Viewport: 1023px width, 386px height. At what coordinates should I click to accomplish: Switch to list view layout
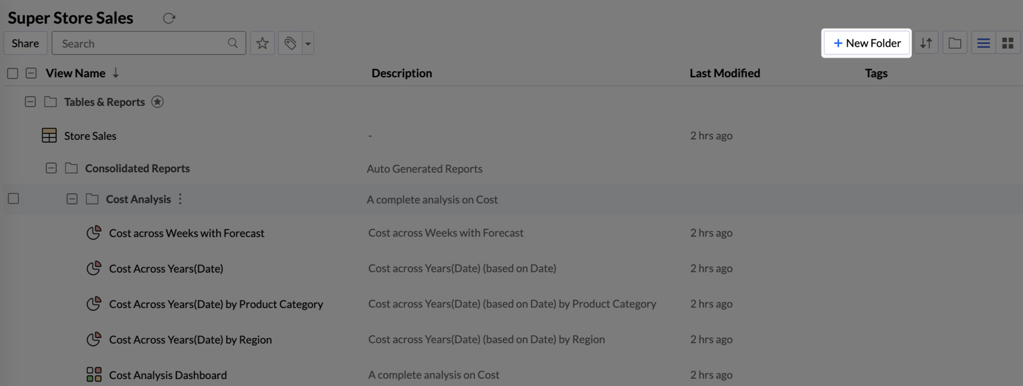[983, 43]
